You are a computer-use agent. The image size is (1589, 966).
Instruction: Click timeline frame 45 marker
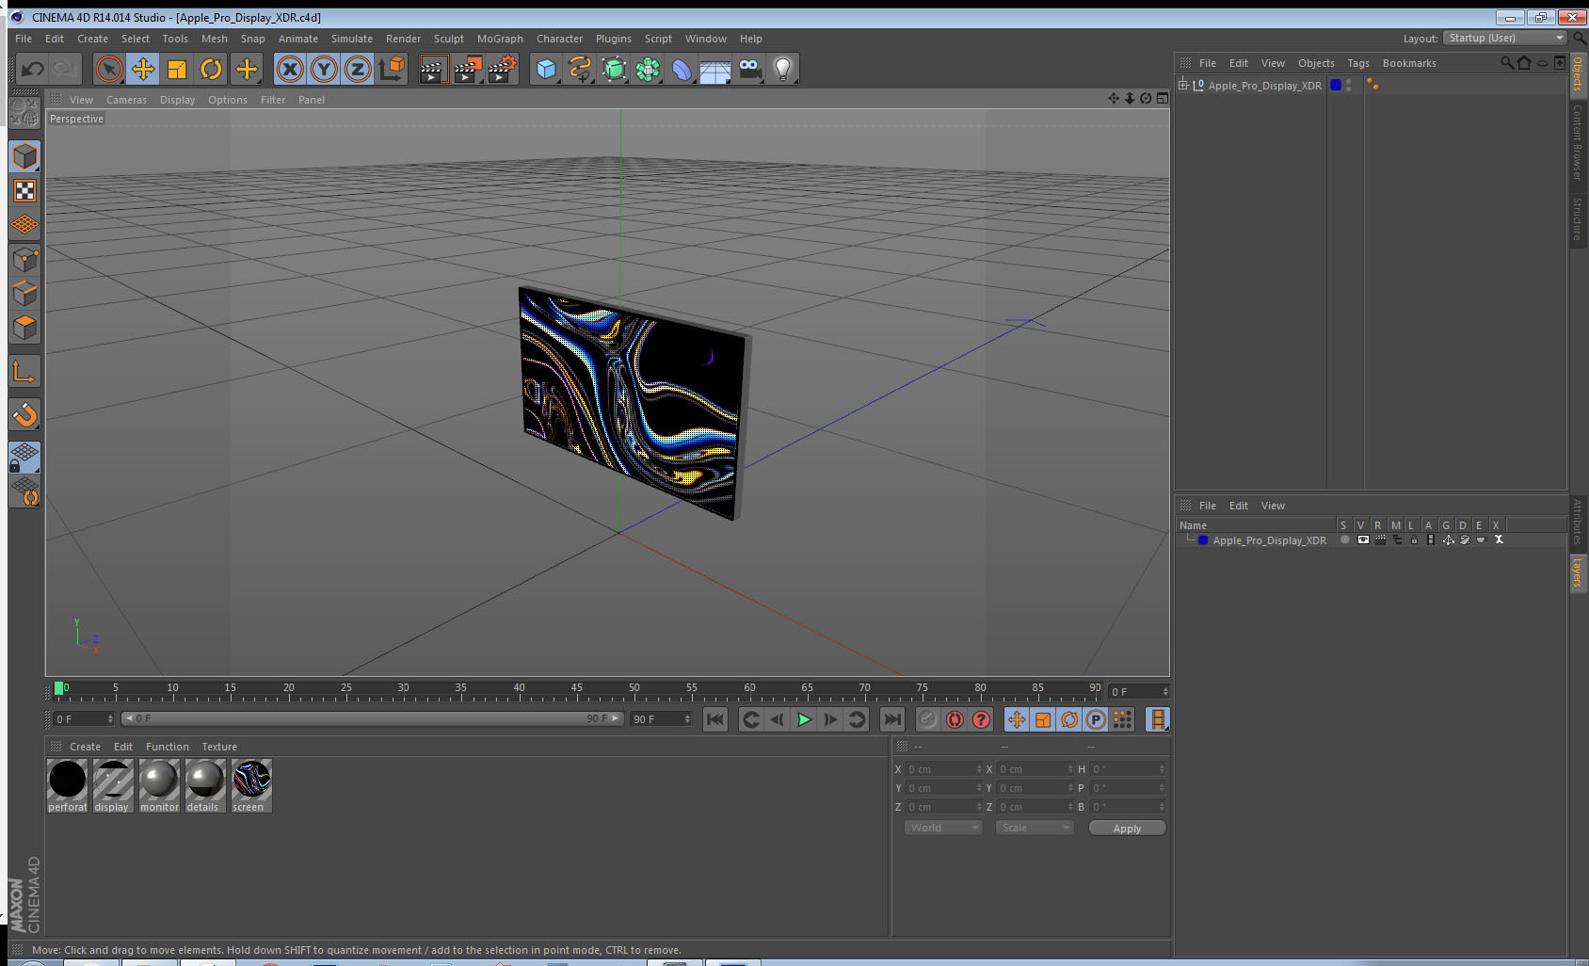[576, 689]
